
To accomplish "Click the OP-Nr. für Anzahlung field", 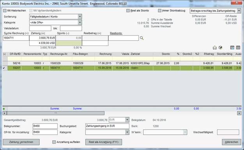I will (x=45, y=132).
